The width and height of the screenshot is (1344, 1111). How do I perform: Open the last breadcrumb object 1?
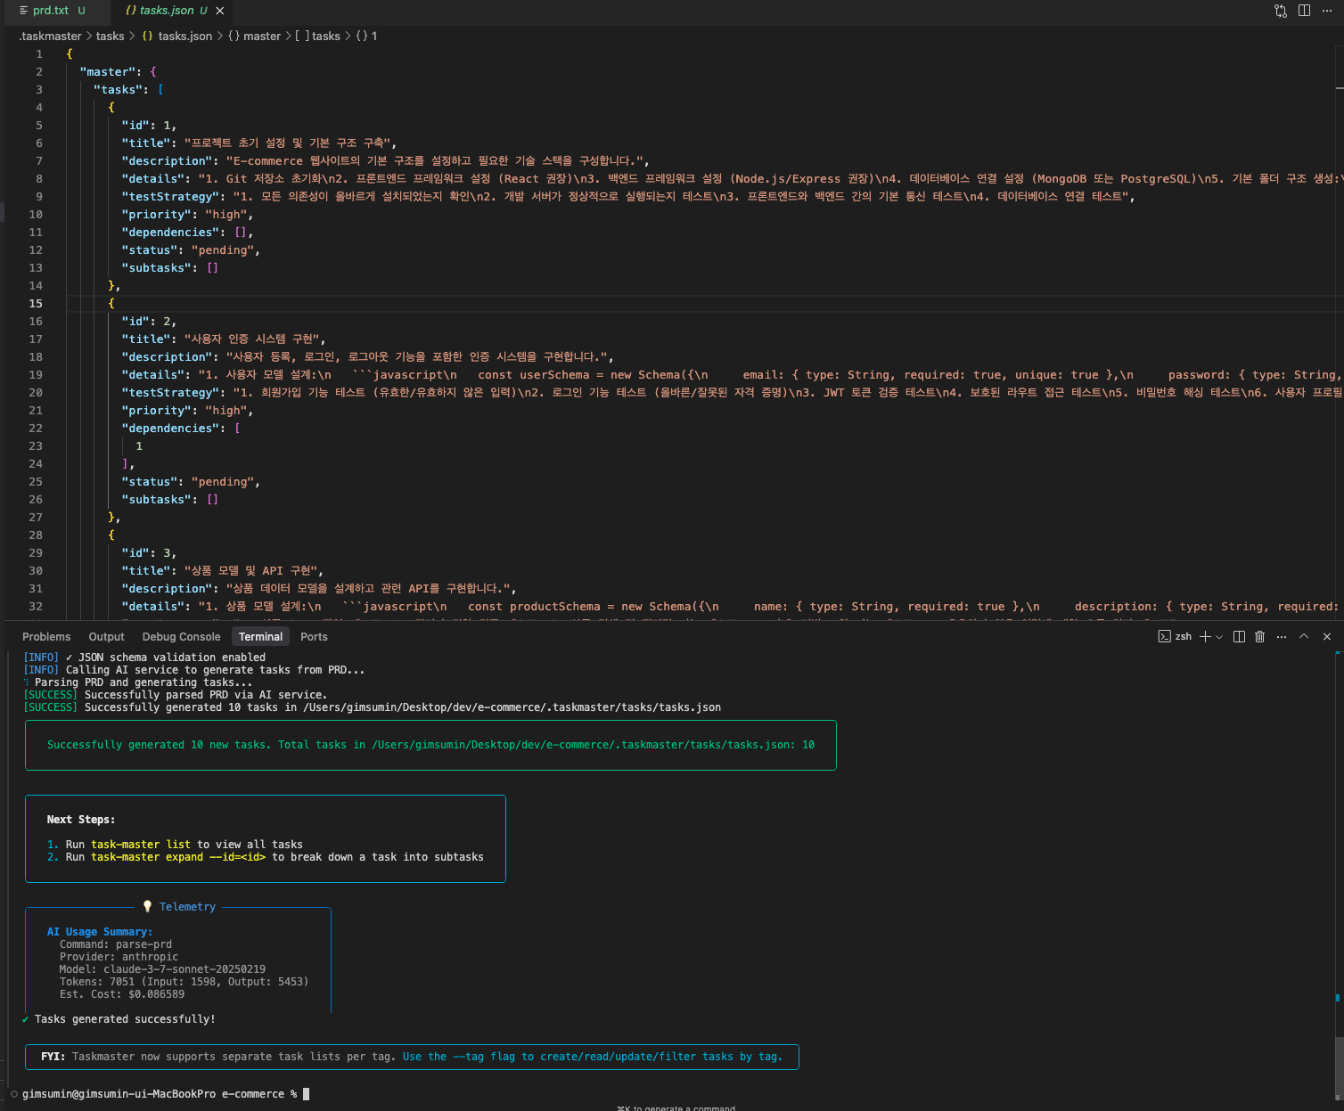(366, 36)
